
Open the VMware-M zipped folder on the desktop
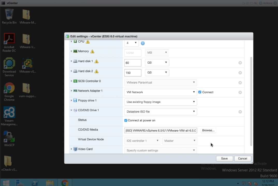[x=27, y=16]
